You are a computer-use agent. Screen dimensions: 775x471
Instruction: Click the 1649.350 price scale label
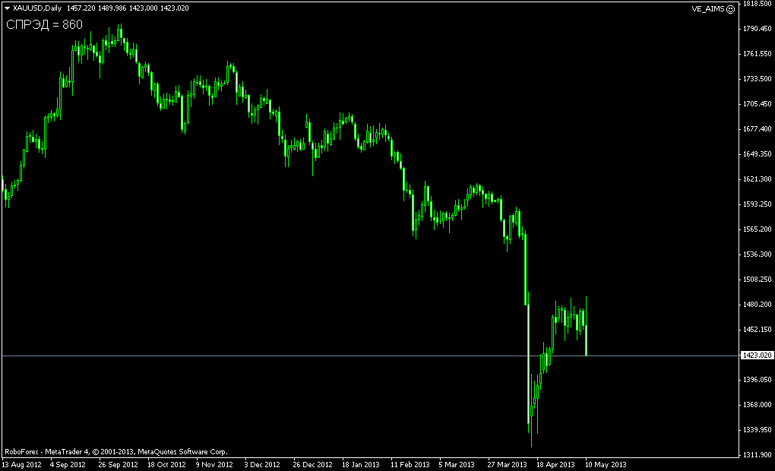click(758, 153)
